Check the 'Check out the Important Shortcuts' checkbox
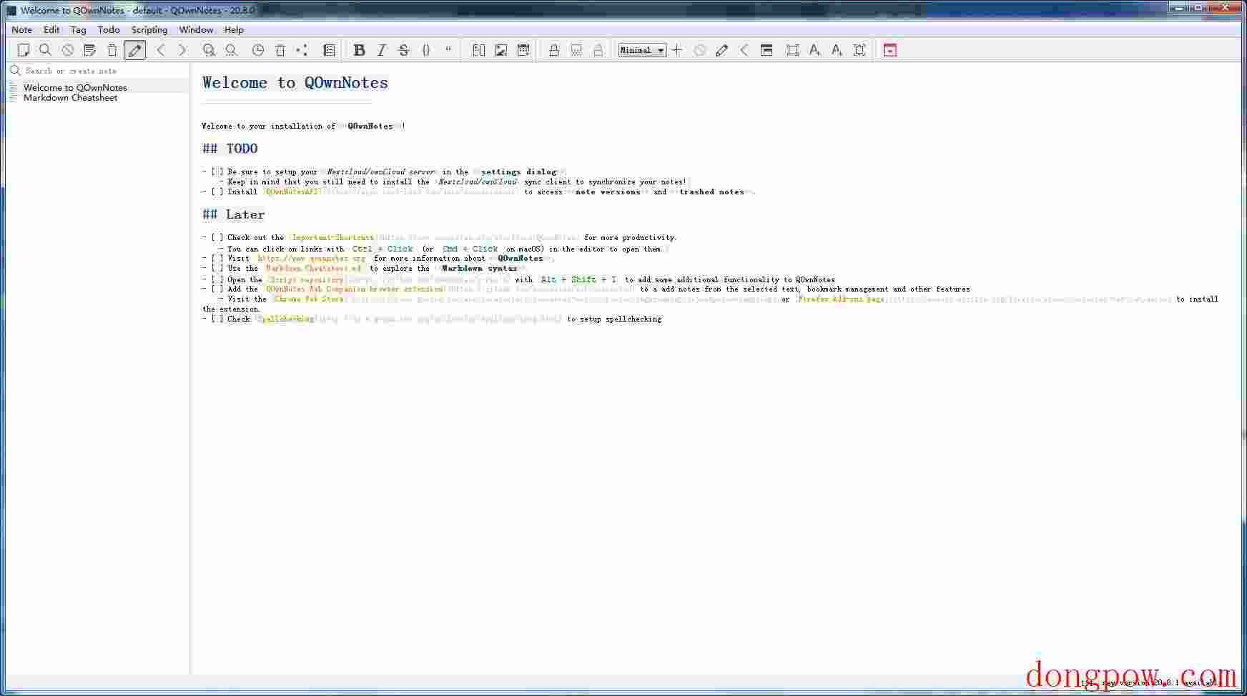 [x=217, y=237]
